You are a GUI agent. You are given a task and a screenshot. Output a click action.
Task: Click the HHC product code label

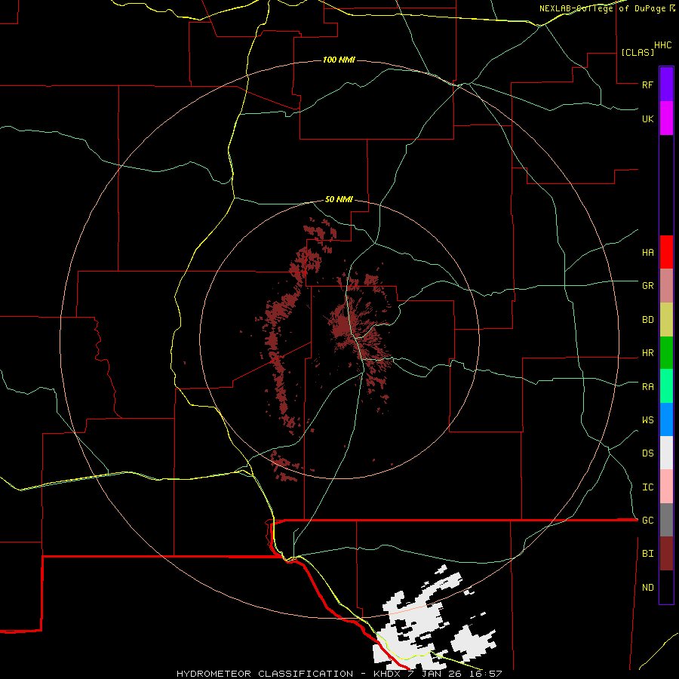click(x=662, y=45)
